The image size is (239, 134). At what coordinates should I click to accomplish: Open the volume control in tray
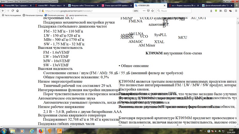coord(216,131)
